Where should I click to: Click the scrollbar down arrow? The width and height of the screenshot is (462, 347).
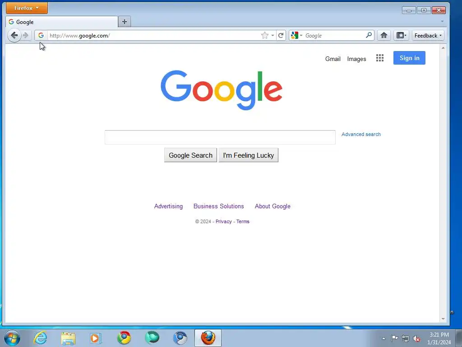coord(443,319)
